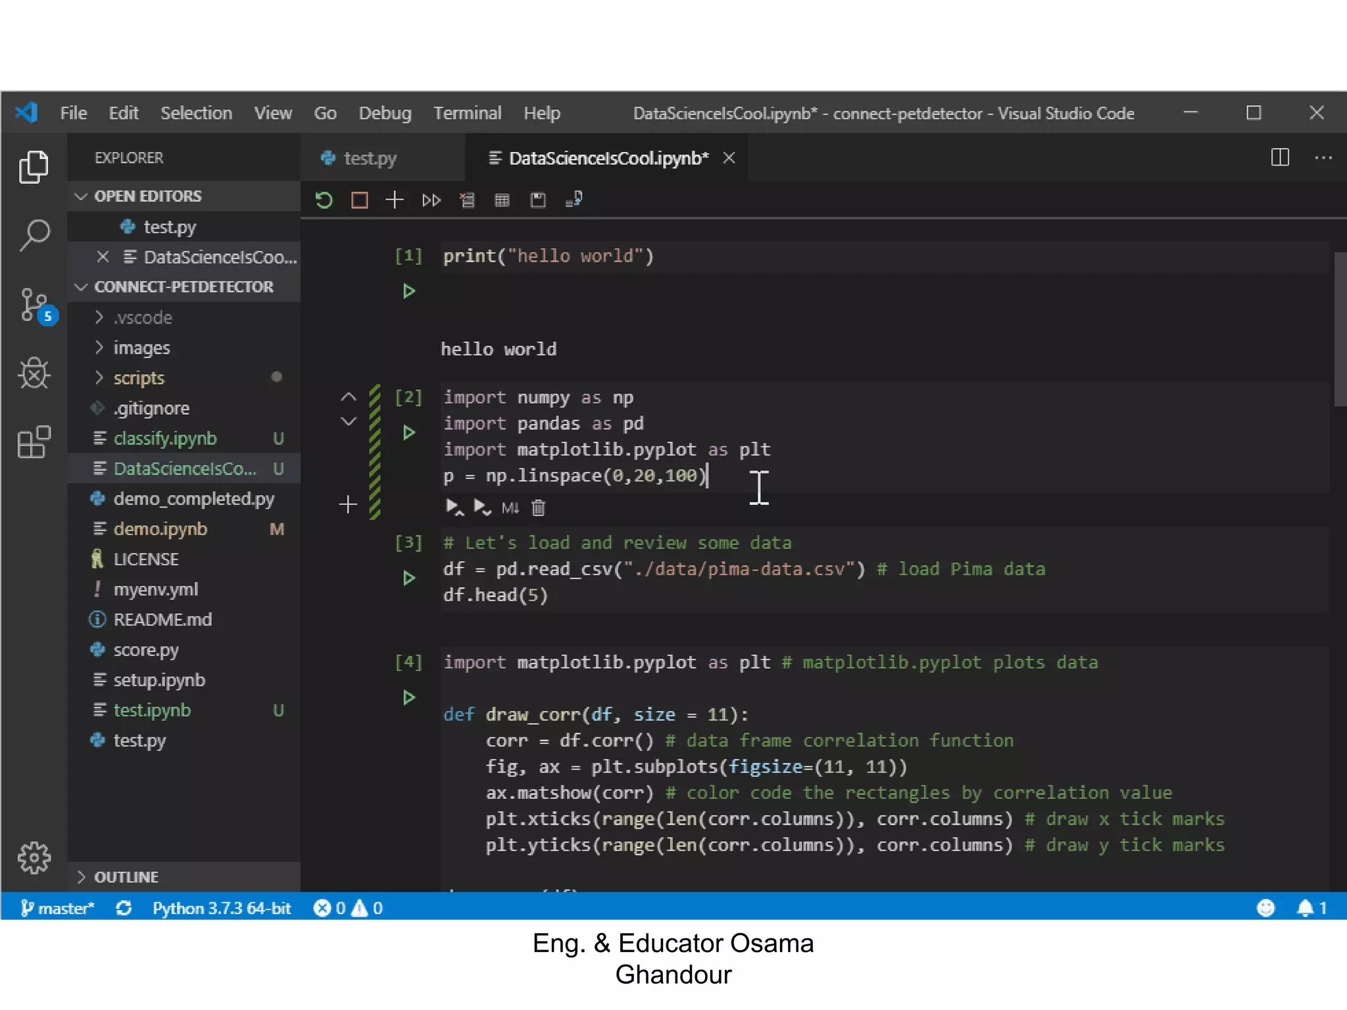Convert cell 2 to markdown via M↓

point(510,508)
